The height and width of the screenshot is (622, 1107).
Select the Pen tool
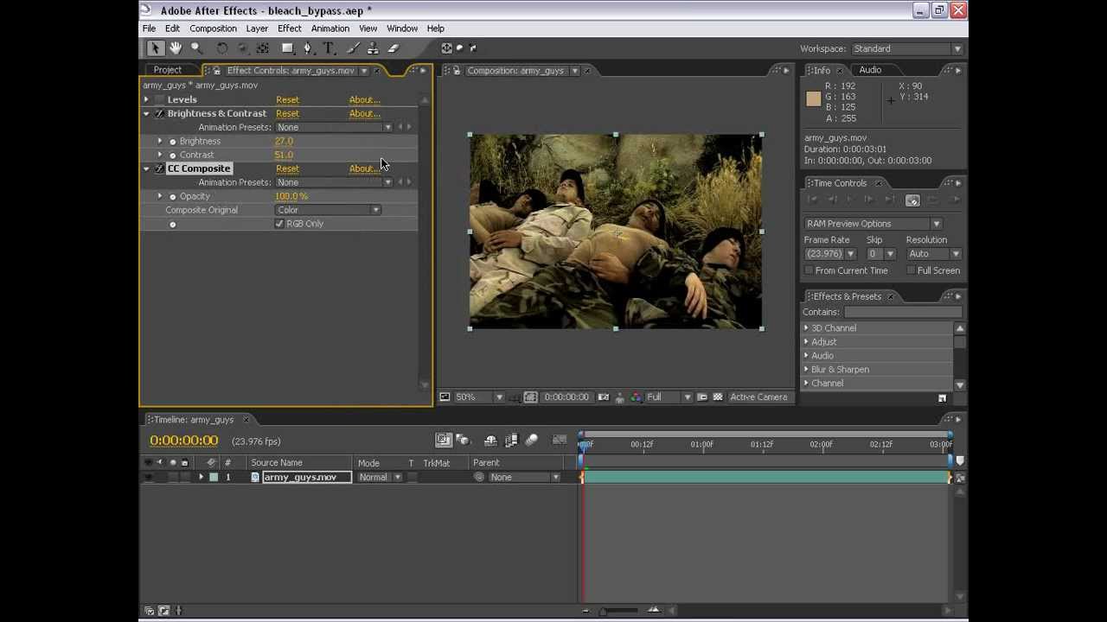pos(308,48)
